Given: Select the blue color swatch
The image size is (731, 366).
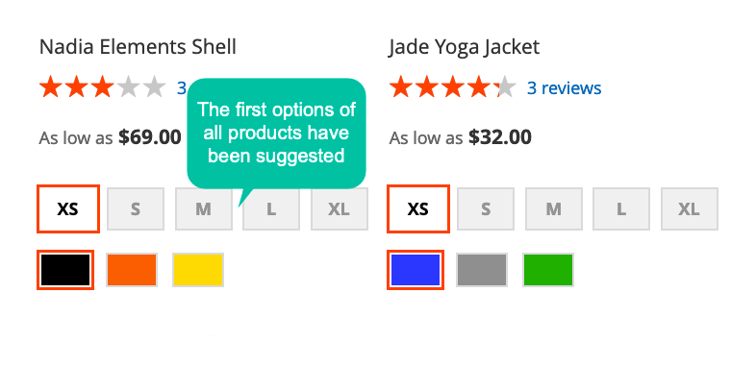Looking at the screenshot, I should click(x=416, y=270).
